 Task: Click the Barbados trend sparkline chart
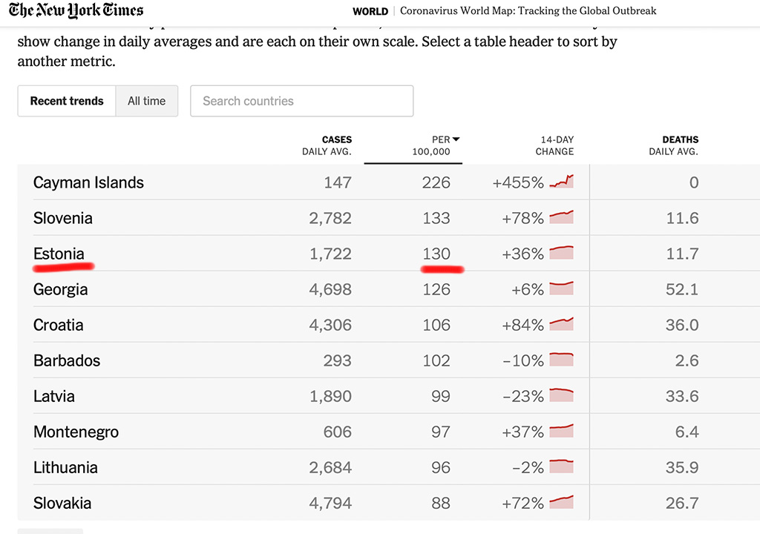[561, 360]
